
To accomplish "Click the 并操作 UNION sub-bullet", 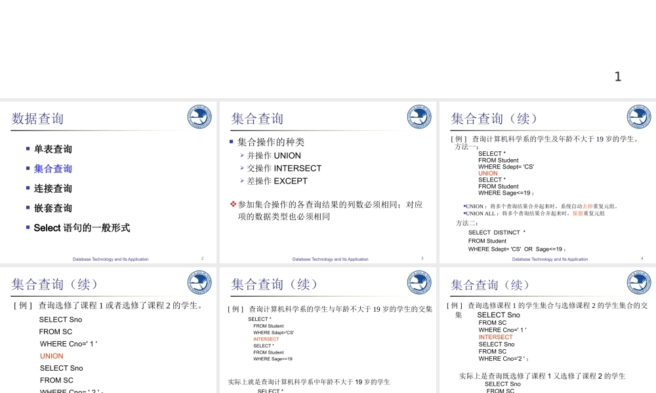I will (x=274, y=156).
